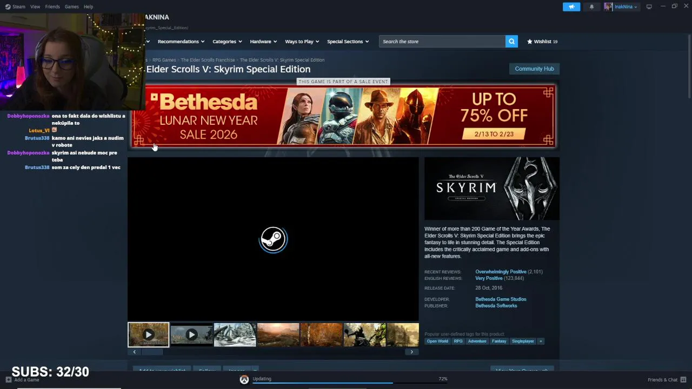Image resolution: width=692 pixels, height=389 pixels.
Task: Open The Elder Scrolls Franchise breadcrumb
Action: (x=208, y=60)
